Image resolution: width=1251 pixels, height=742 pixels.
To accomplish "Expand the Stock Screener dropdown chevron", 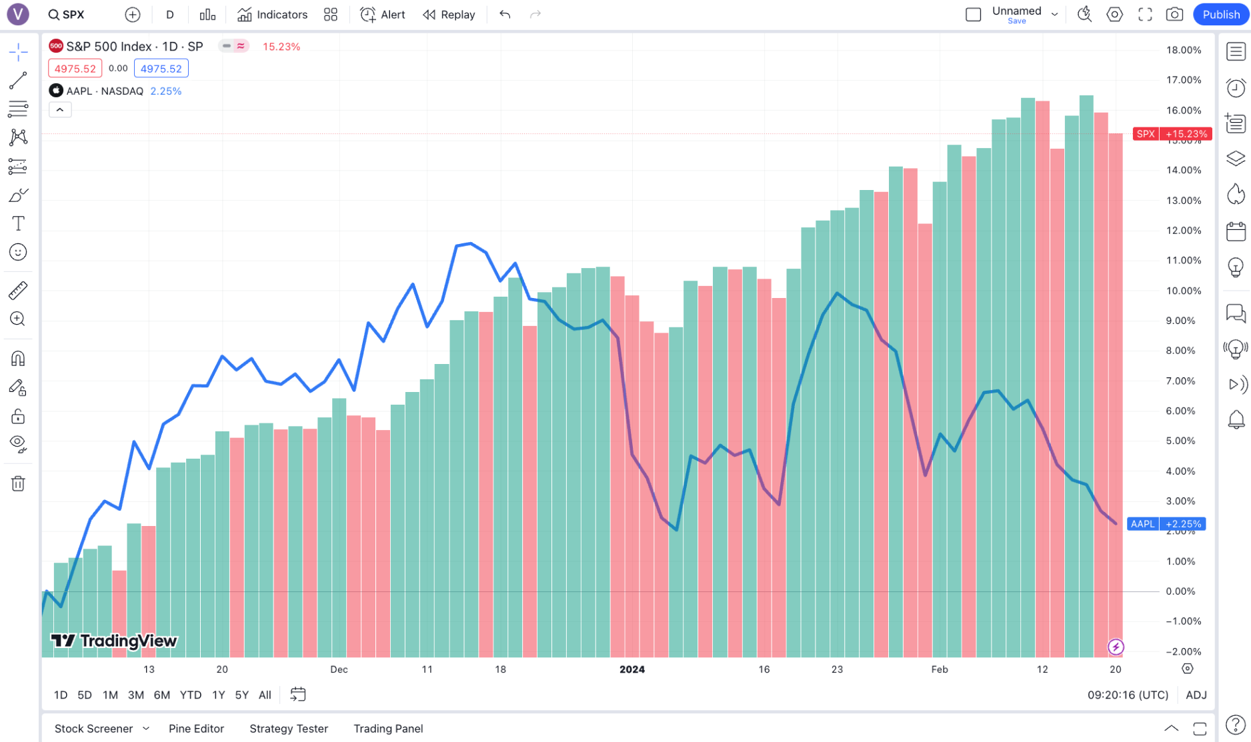I will pyautogui.click(x=146, y=728).
